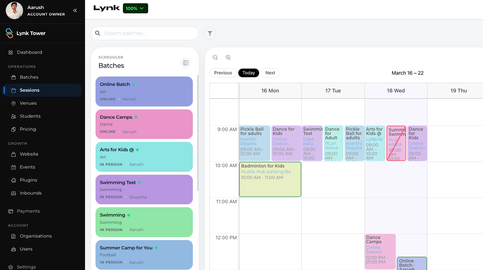
Task: Open the red-outlined Summer Swimming session
Action: [x=396, y=143]
